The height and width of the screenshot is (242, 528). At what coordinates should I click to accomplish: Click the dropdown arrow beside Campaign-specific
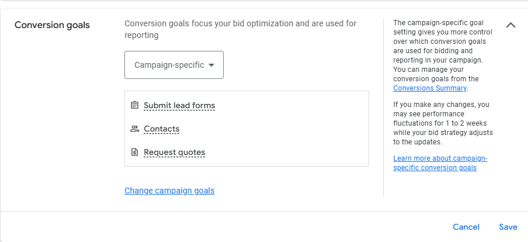click(x=211, y=65)
